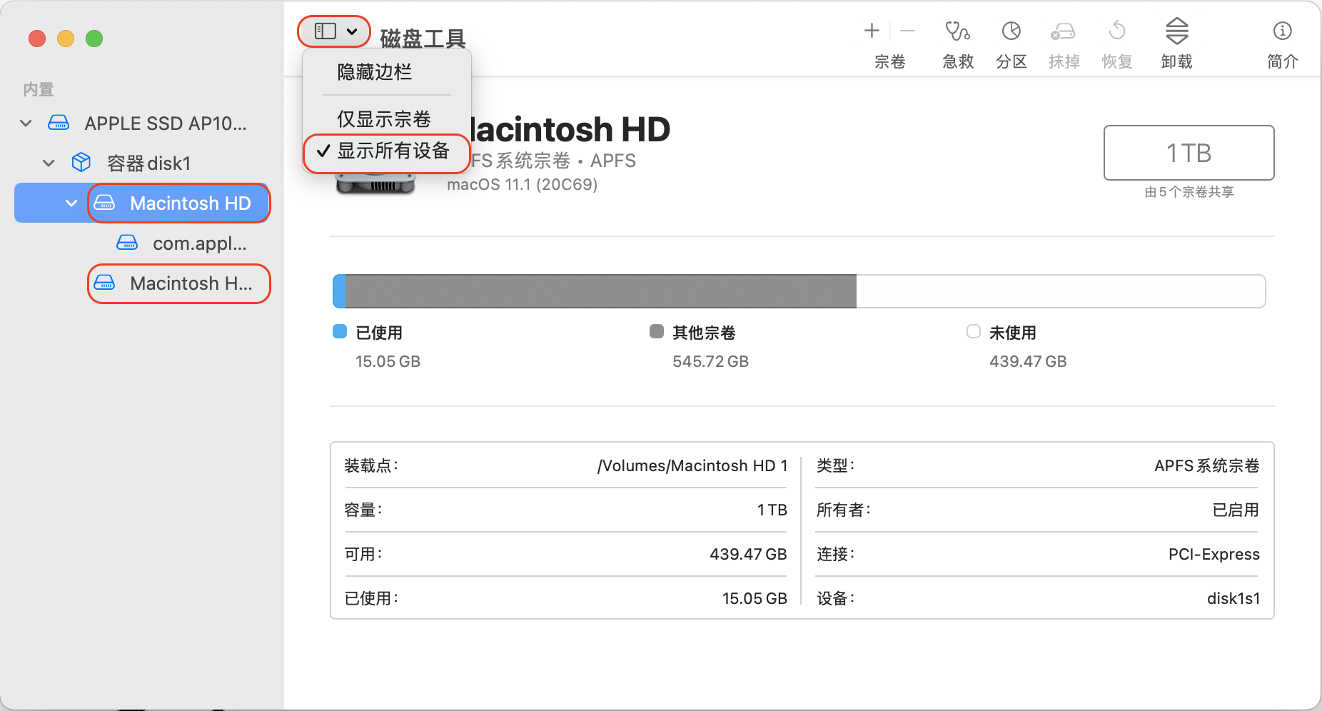This screenshot has width=1322, height=711.
Task: Select the com.appl... snapshot item
Action: point(199,243)
